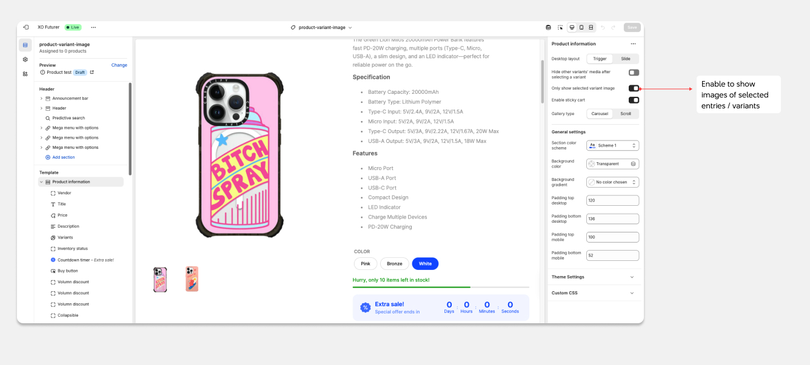Open the theme settings gear icon
The height and width of the screenshot is (365, 810).
[25, 59]
